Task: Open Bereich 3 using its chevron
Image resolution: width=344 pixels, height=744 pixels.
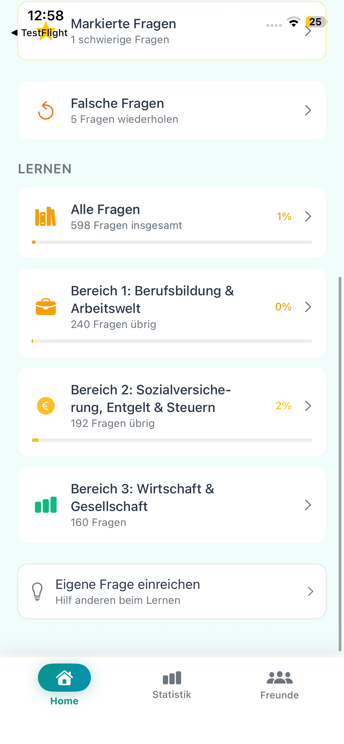Action: click(x=308, y=505)
